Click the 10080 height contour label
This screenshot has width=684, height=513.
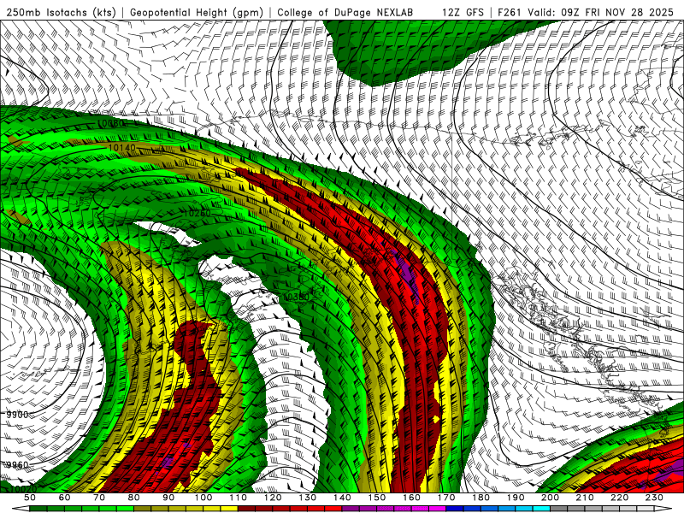click(111, 123)
